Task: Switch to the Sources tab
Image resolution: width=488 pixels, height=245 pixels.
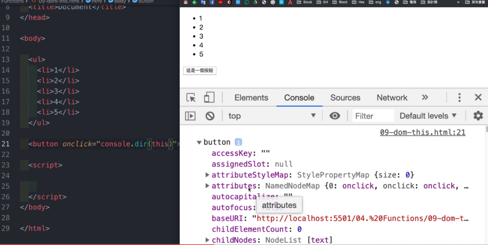Action: tap(345, 98)
